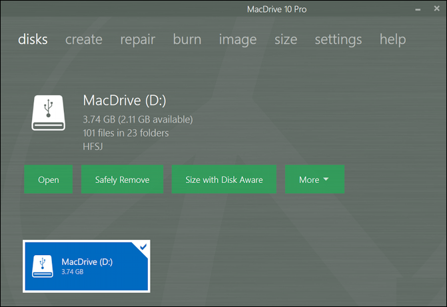Toggle the checkmark on the MacDrive (D:) tile

143,246
